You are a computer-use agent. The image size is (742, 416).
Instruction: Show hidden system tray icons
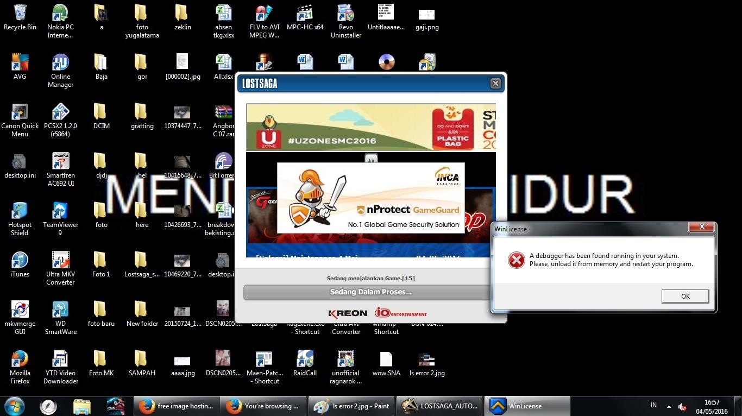tap(669, 407)
